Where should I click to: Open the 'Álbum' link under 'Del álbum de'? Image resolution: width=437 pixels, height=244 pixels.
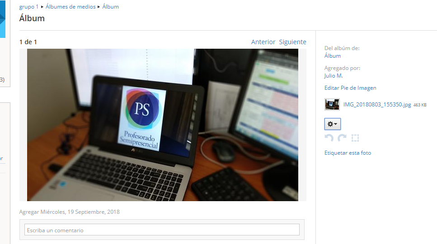click(333, 56)
